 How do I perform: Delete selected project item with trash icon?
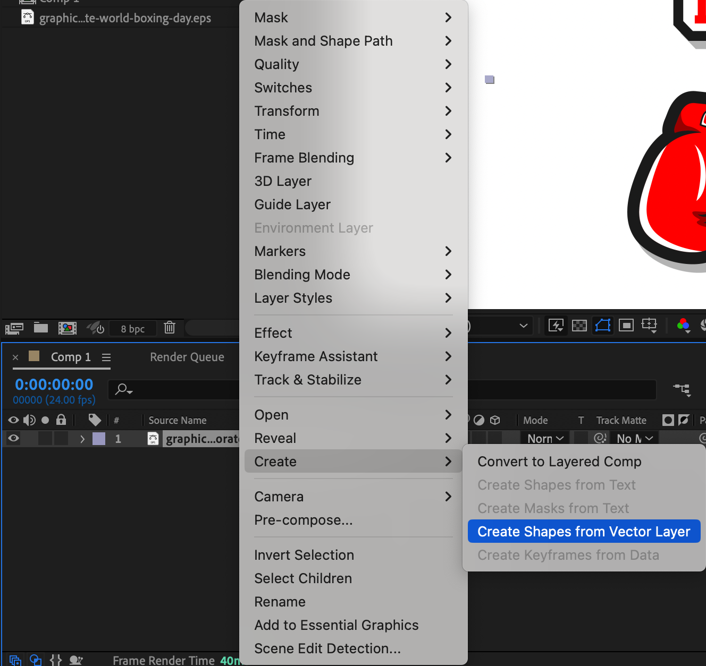click(170, 328)
